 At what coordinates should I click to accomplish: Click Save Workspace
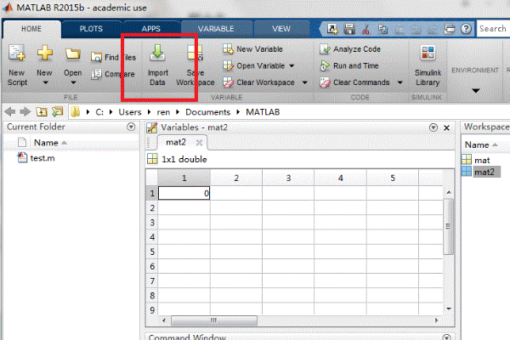195,65
